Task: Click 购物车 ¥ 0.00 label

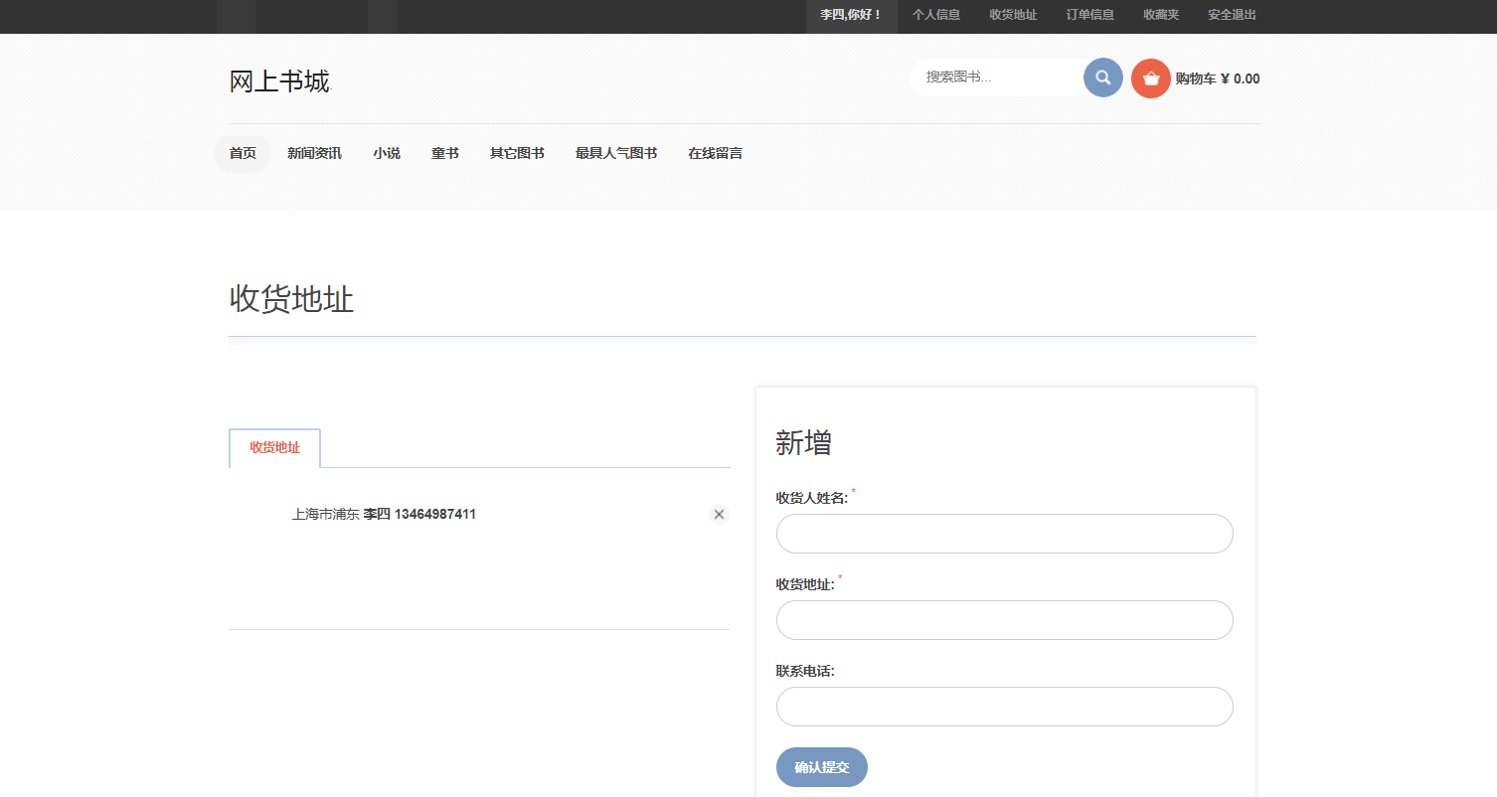Action: [1218, 79]
